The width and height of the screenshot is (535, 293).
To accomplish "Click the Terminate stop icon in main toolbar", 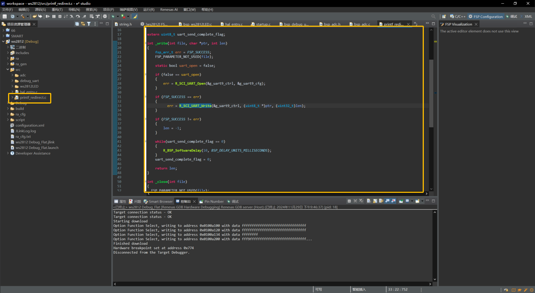I will click(60, 16).
